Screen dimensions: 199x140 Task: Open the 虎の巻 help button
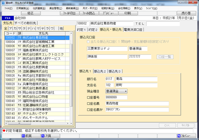[186, 13]
